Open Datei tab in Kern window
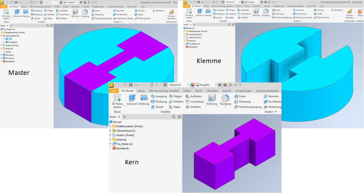 [114, 91]
